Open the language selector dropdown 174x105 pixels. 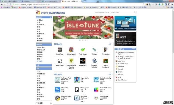pyautogui.click(x=44, y=103)
